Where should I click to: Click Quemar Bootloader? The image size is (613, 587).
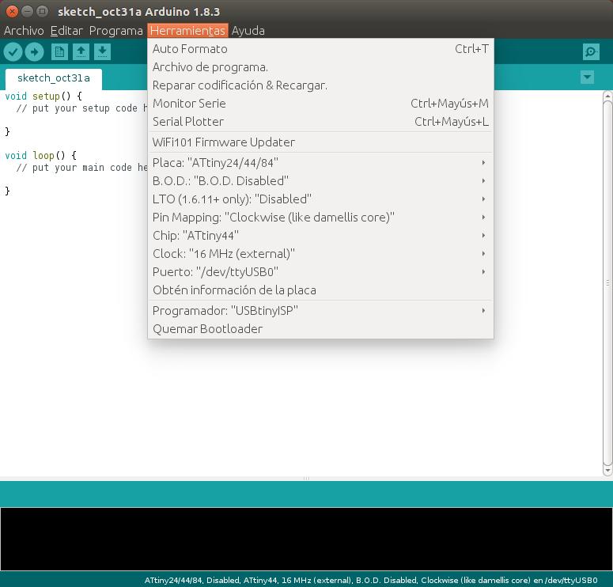[320, 329]
